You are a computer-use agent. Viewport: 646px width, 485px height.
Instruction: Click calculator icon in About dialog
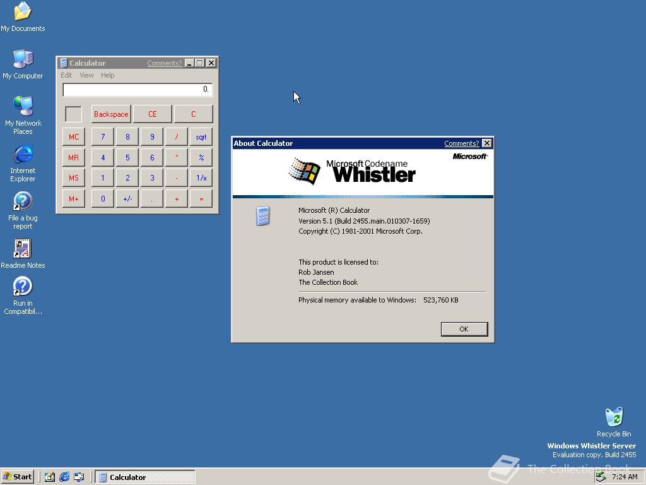click(263, 216)
